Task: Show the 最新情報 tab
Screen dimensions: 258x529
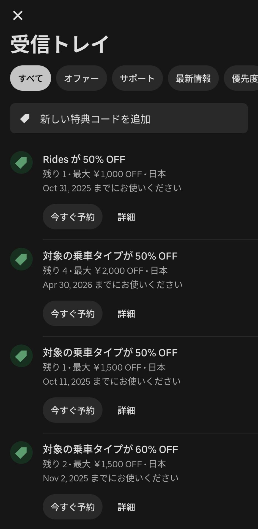Action: (193, 78)
